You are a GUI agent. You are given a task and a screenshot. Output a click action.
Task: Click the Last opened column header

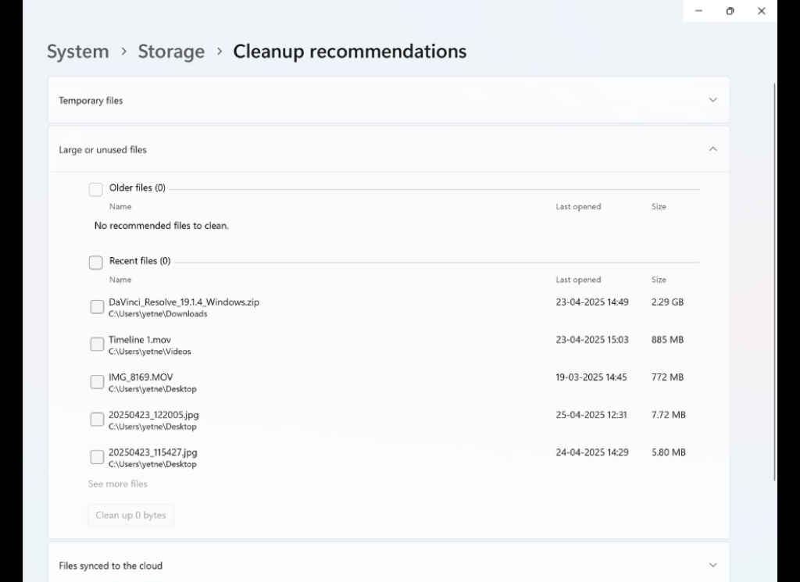(578, 280)
